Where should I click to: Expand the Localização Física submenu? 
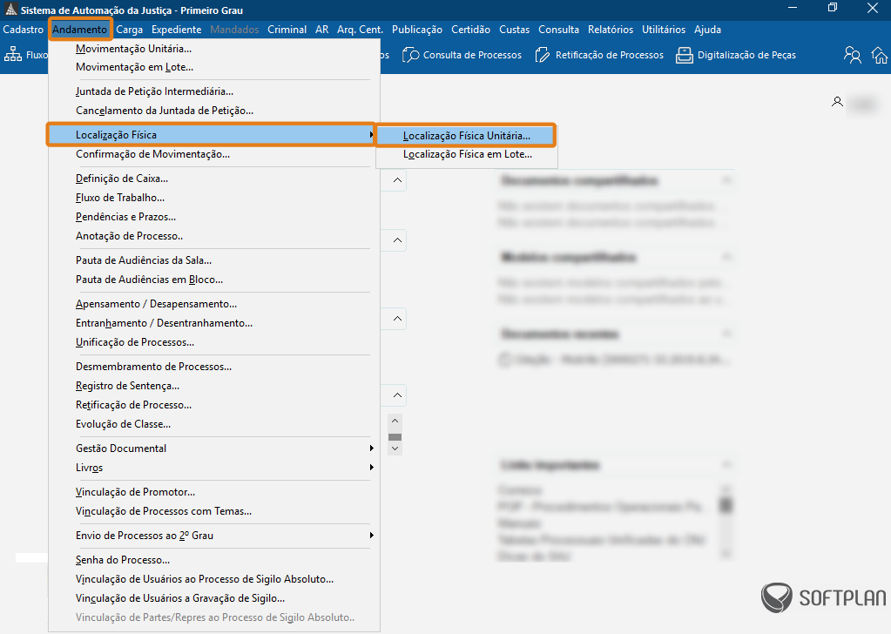[212, 135]
